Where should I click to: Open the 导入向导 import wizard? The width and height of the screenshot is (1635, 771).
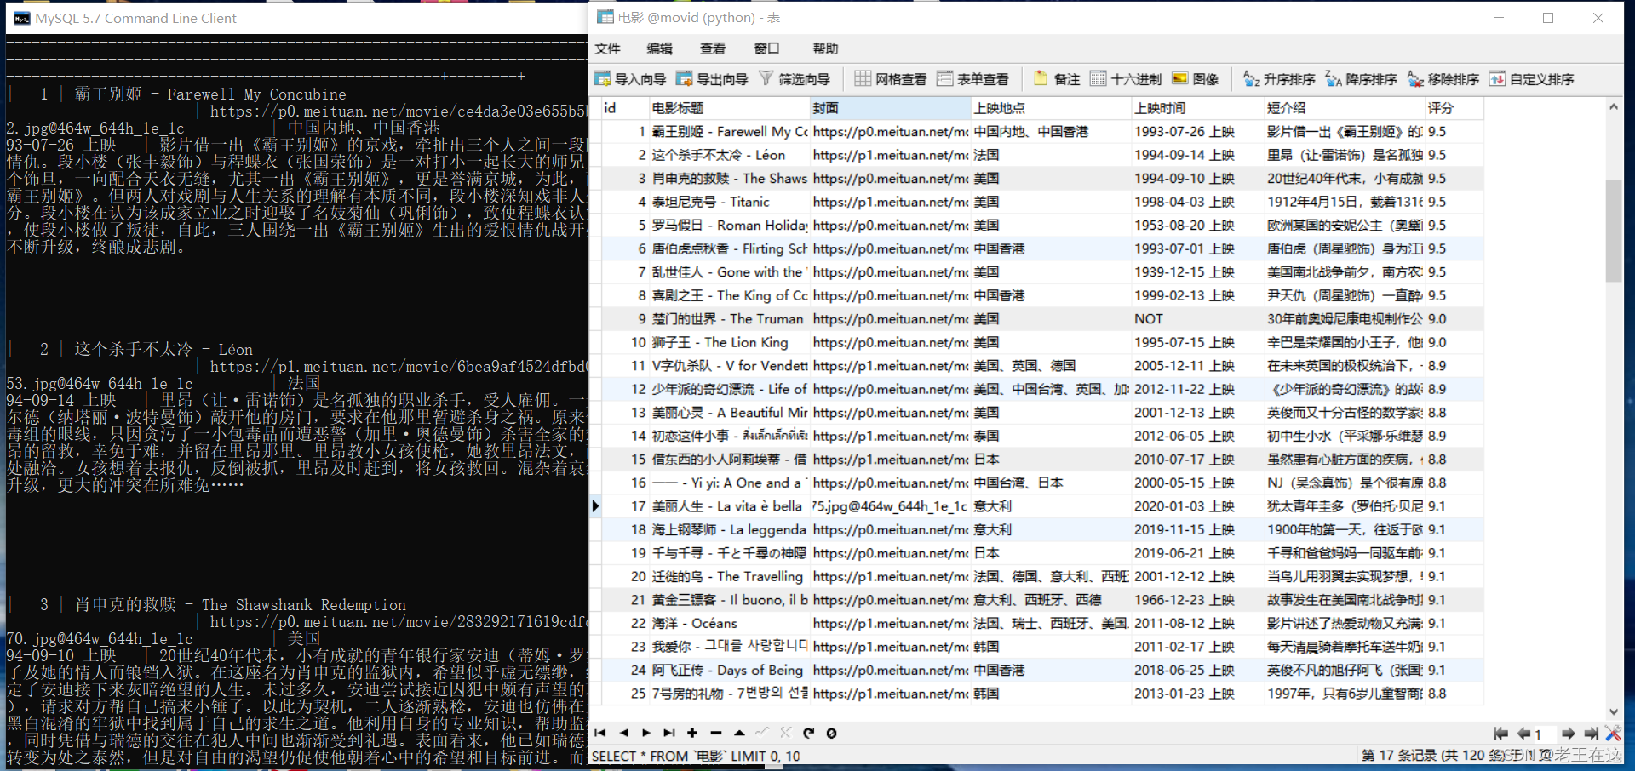click(x=630, y=79)
